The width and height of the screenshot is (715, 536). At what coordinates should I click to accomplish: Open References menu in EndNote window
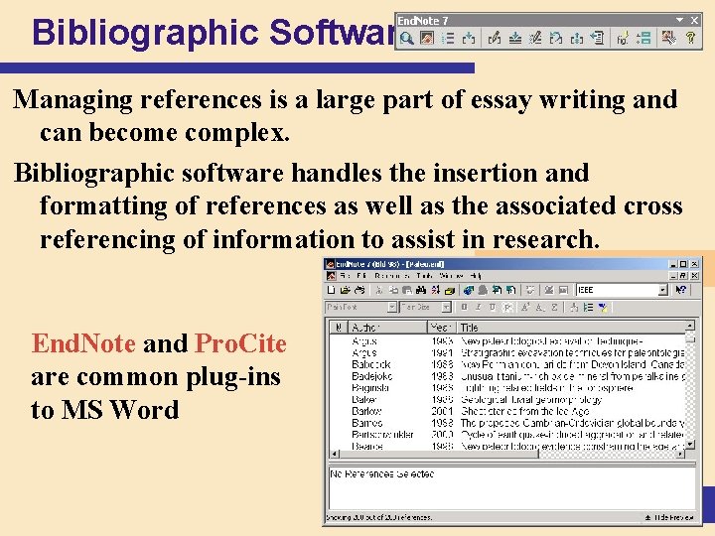point(391,276)
